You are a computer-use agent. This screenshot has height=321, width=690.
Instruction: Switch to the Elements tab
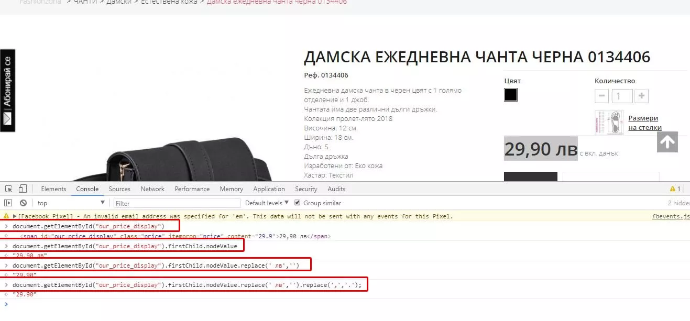point(53,189)
